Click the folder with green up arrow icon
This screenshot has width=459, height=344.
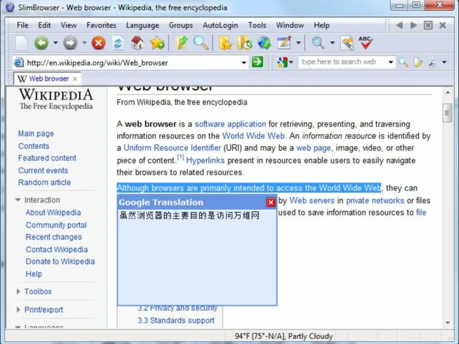(x=181, y=43)
